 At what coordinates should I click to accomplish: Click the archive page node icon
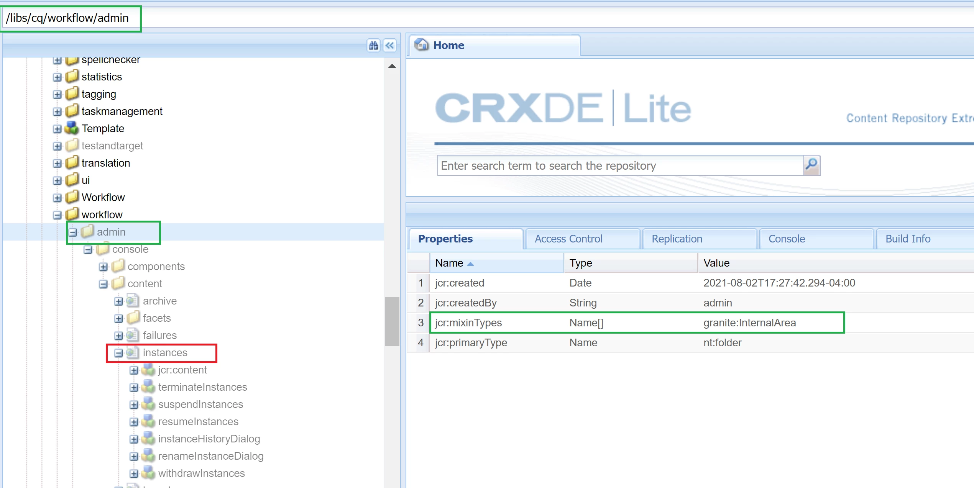pos(133,301)
